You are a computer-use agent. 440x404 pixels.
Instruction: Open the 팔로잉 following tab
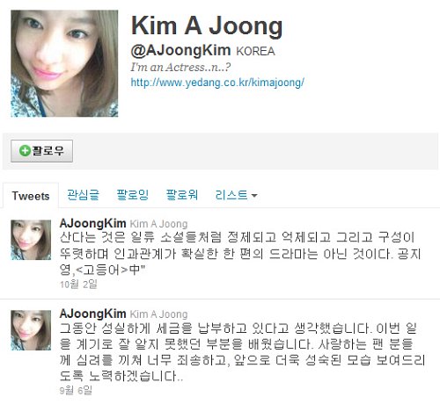click(x=133, y=195)
